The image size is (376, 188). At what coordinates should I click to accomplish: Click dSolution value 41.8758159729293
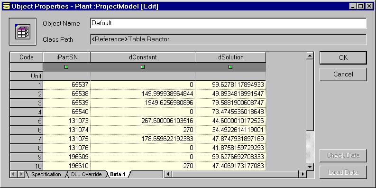pos(230,148)
